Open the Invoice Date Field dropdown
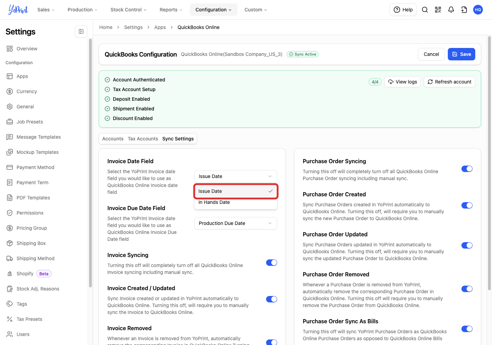Screen dimensions: 497x345 236,176
